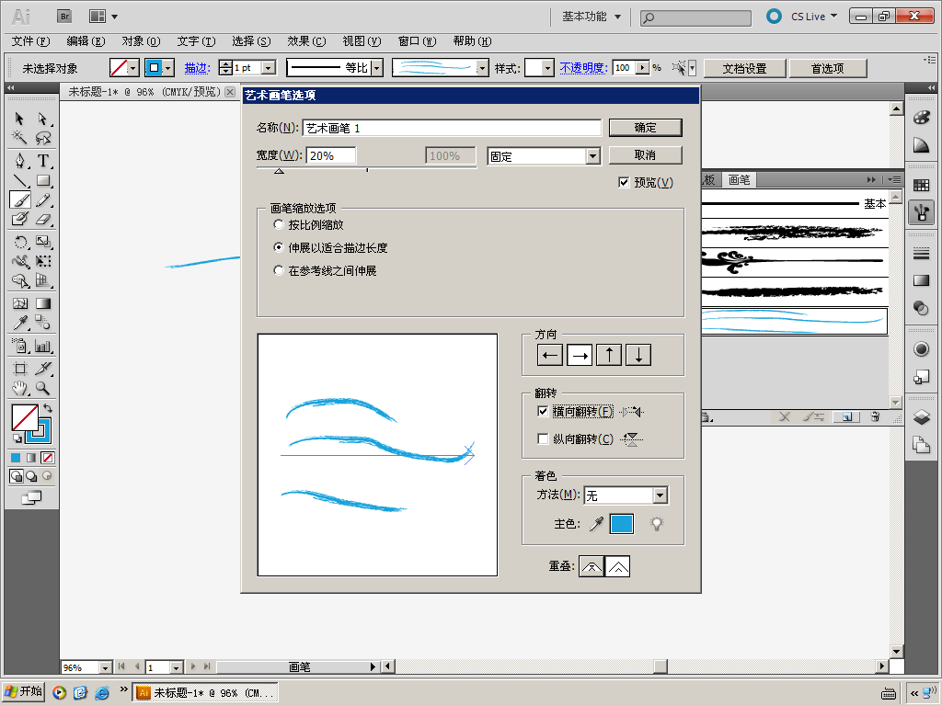Enable 纵向翻转 flip checkbox
Image resolution: width=942 pixels, height=706 pixels.
click(x=543, y=438)
